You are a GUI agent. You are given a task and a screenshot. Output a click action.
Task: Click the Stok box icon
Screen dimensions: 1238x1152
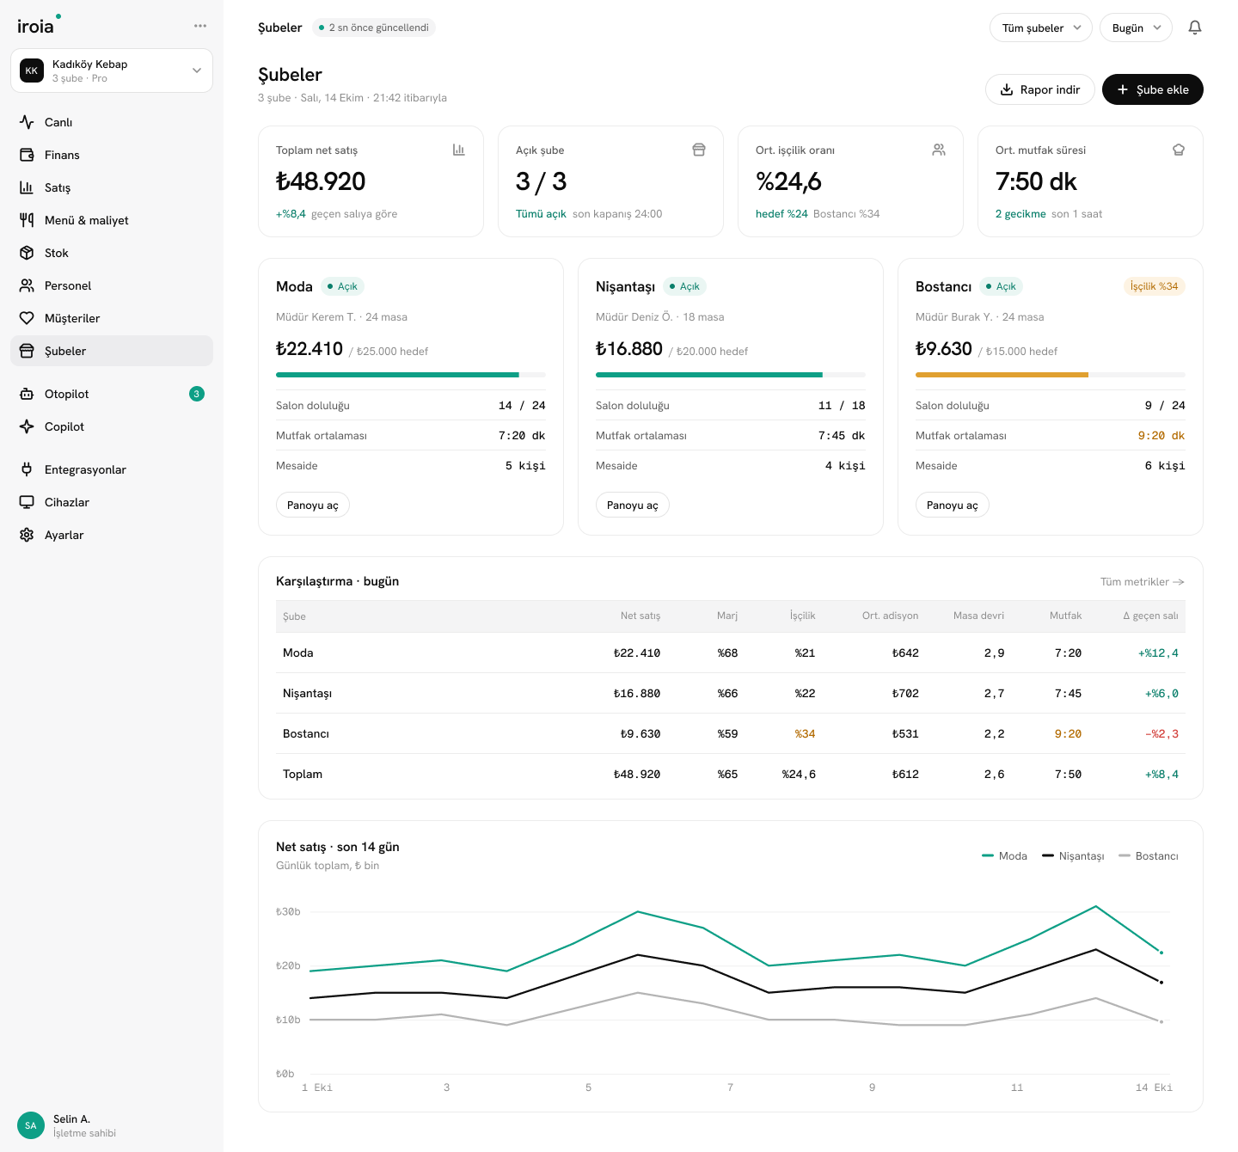pos(27,253)
